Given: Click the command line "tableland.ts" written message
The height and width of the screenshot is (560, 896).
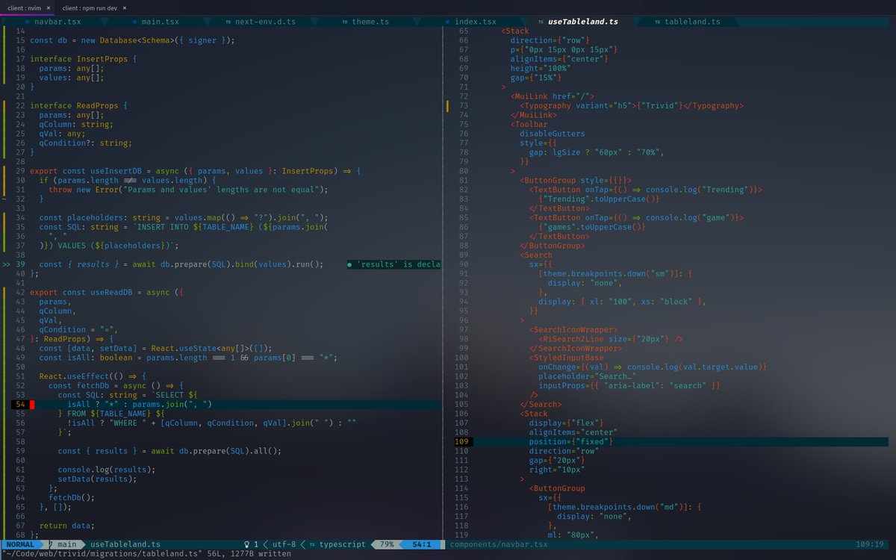Looking at the screenshot, I should tap(146, 554).
